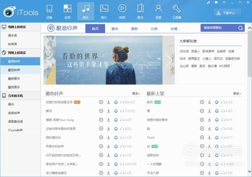Download the 我管可爱你管帅 ringtone
The width and height of the screenshot is (252, 177).
(x=209, y=120)
